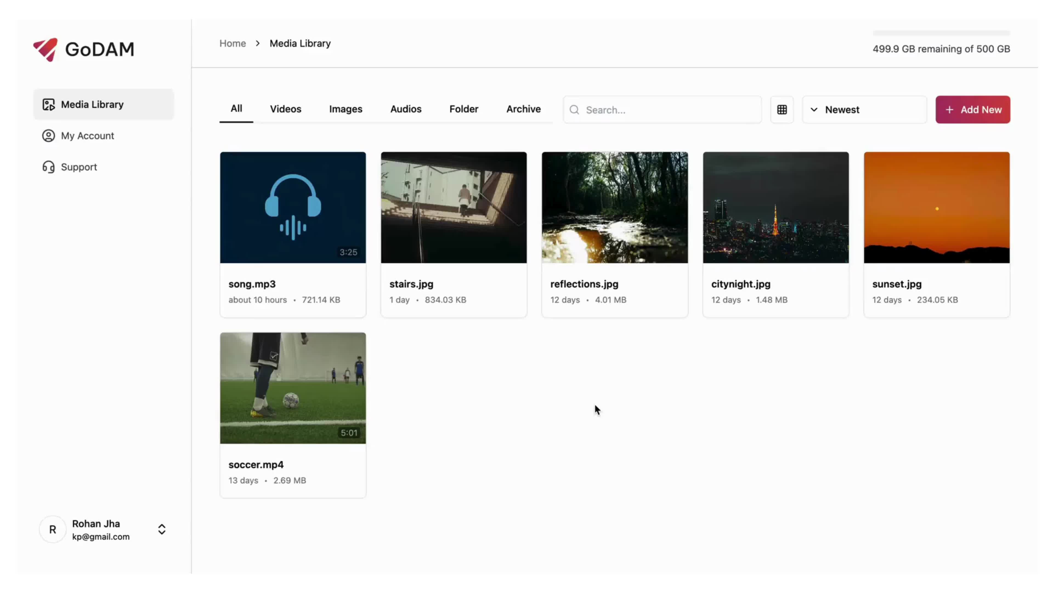Click the Support headset icon
This screenshot has width=1053, height=592.
(48, 167)
